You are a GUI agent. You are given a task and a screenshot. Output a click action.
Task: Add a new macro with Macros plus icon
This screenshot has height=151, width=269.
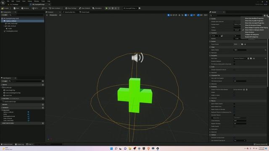(43, 104)
